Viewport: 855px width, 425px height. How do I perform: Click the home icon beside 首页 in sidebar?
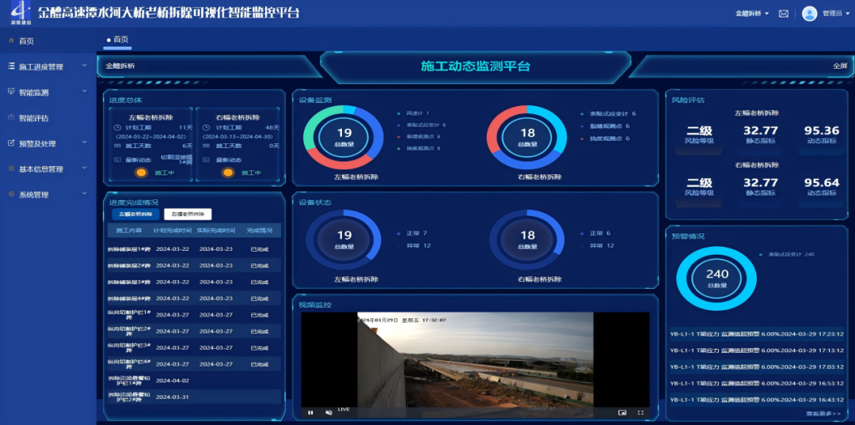tap(10, 41)
